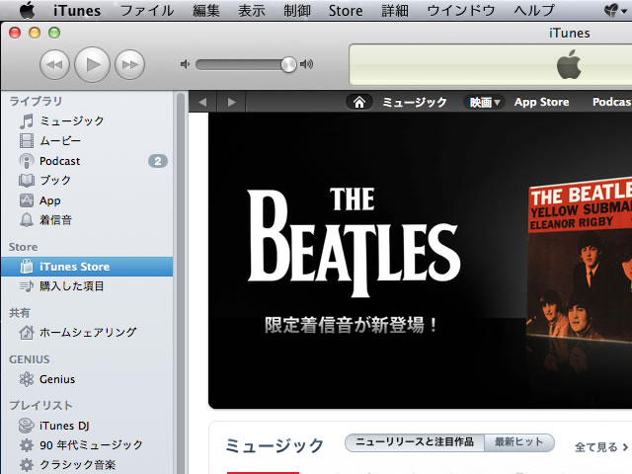Click the Podcast badge showing 2
Screen dimensions: 632x474
coord(158,161)
